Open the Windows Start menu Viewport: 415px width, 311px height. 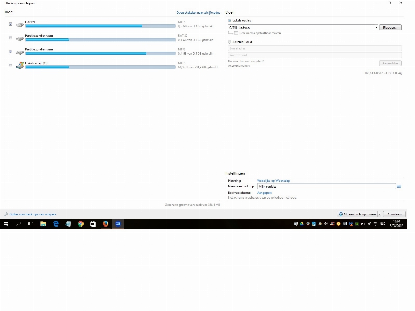pyautogui.click(x=6, y=224)
